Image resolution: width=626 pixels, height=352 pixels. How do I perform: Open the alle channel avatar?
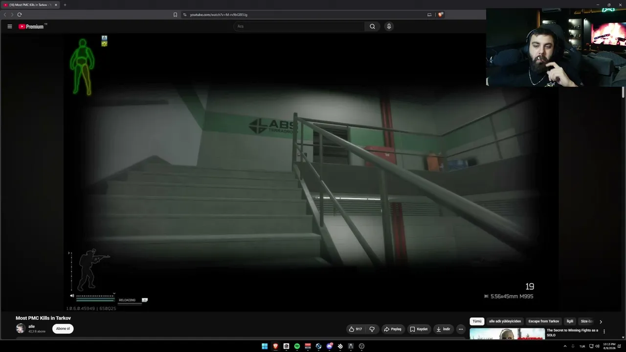tap(21, 329)
